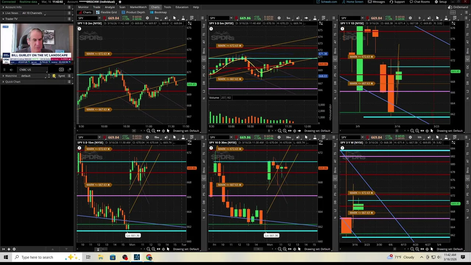Screen dimensions: 471x265
Task: Zoom out on the 2m chart
Action: point(148,131)
